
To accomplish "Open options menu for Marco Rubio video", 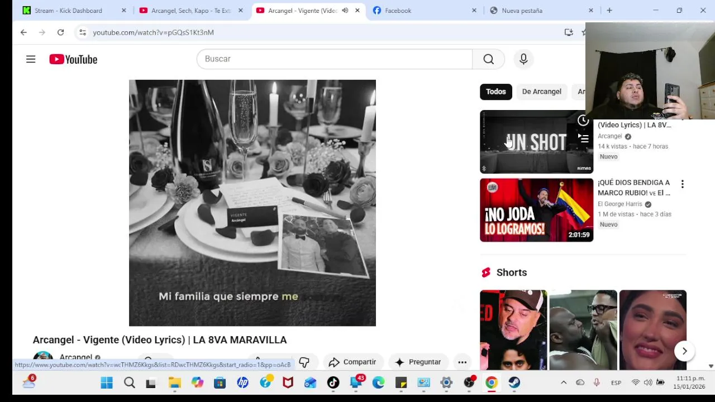I will pyautogui.click(x=682, y=184).
